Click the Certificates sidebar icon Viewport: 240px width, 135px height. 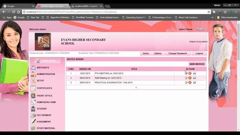33,88
